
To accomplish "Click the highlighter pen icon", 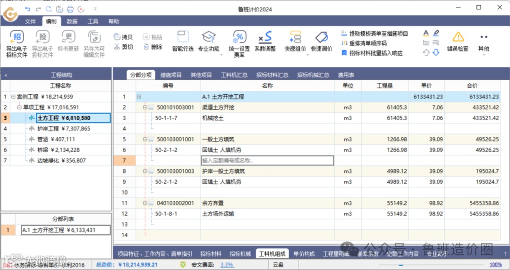I will [436, 33].
